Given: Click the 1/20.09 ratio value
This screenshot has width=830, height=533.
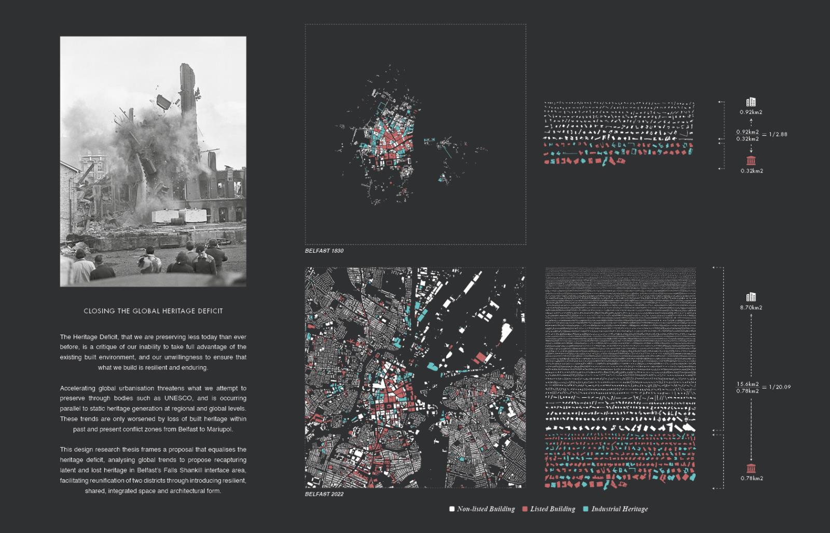Looking at the screenshot, I should (x=780, y=387).
